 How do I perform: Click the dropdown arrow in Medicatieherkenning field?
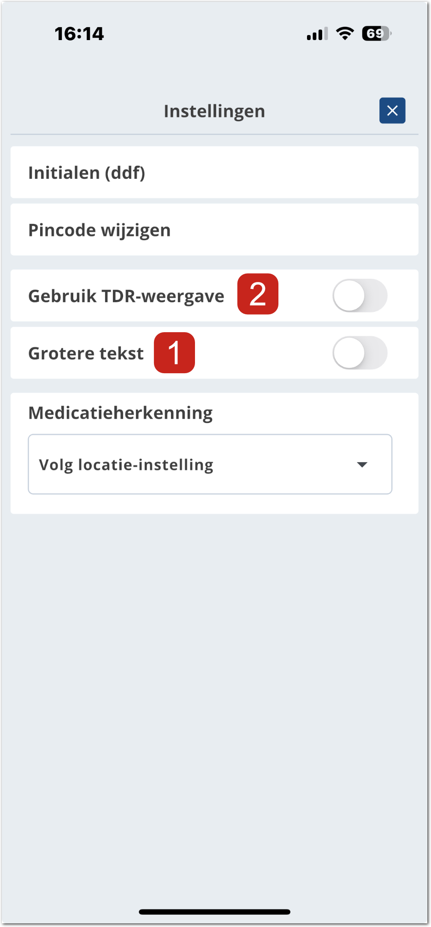point(362,464)
